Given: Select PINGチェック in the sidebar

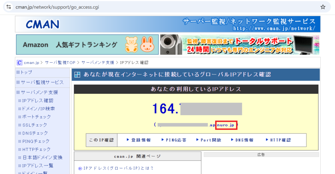Looking at the screenshot, I should click(36, 141).
